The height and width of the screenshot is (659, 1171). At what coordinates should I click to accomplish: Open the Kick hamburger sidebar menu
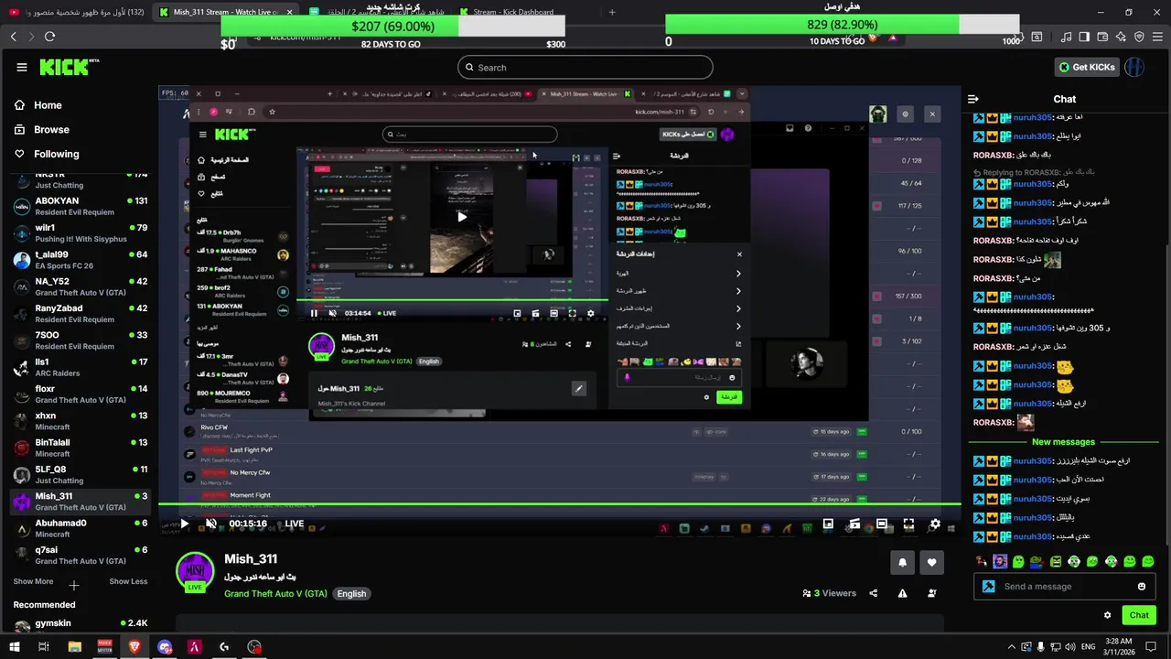pyautogui.click(x=22, y=67)
